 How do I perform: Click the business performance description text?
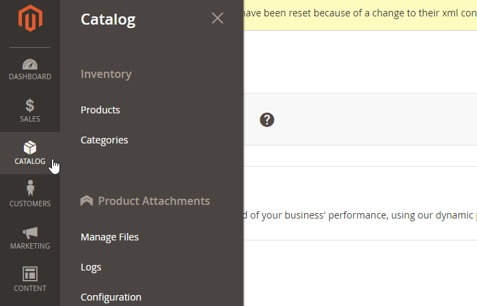(x=359, y=216)
